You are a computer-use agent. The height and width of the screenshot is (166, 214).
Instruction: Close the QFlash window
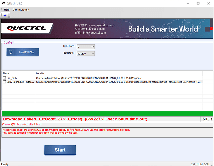tap(209, 3)
